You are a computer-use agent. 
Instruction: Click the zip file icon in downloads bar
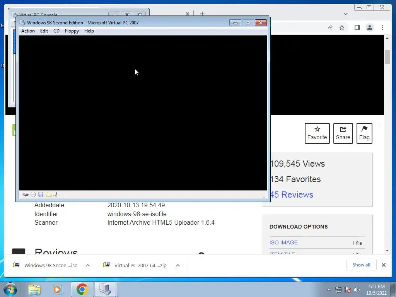[106, 265]
